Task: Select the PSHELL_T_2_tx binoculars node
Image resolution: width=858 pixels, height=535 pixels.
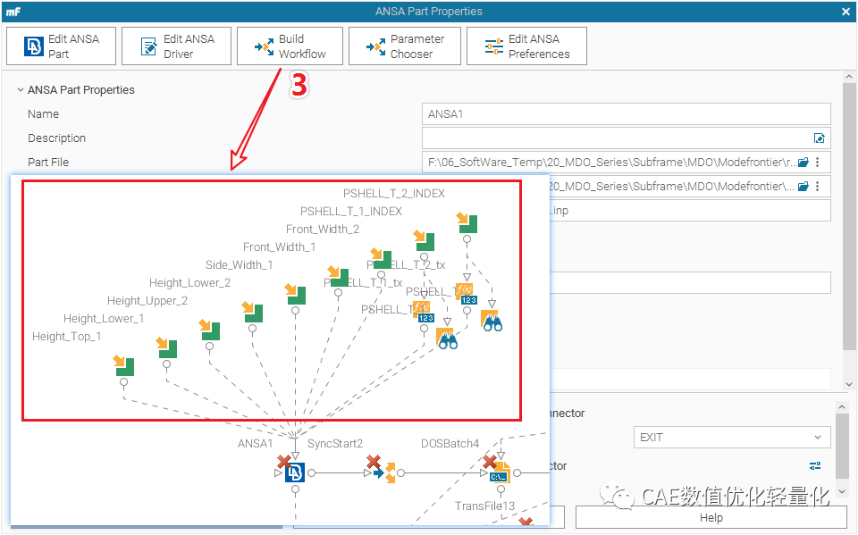Action: click(x=492, y=322)
